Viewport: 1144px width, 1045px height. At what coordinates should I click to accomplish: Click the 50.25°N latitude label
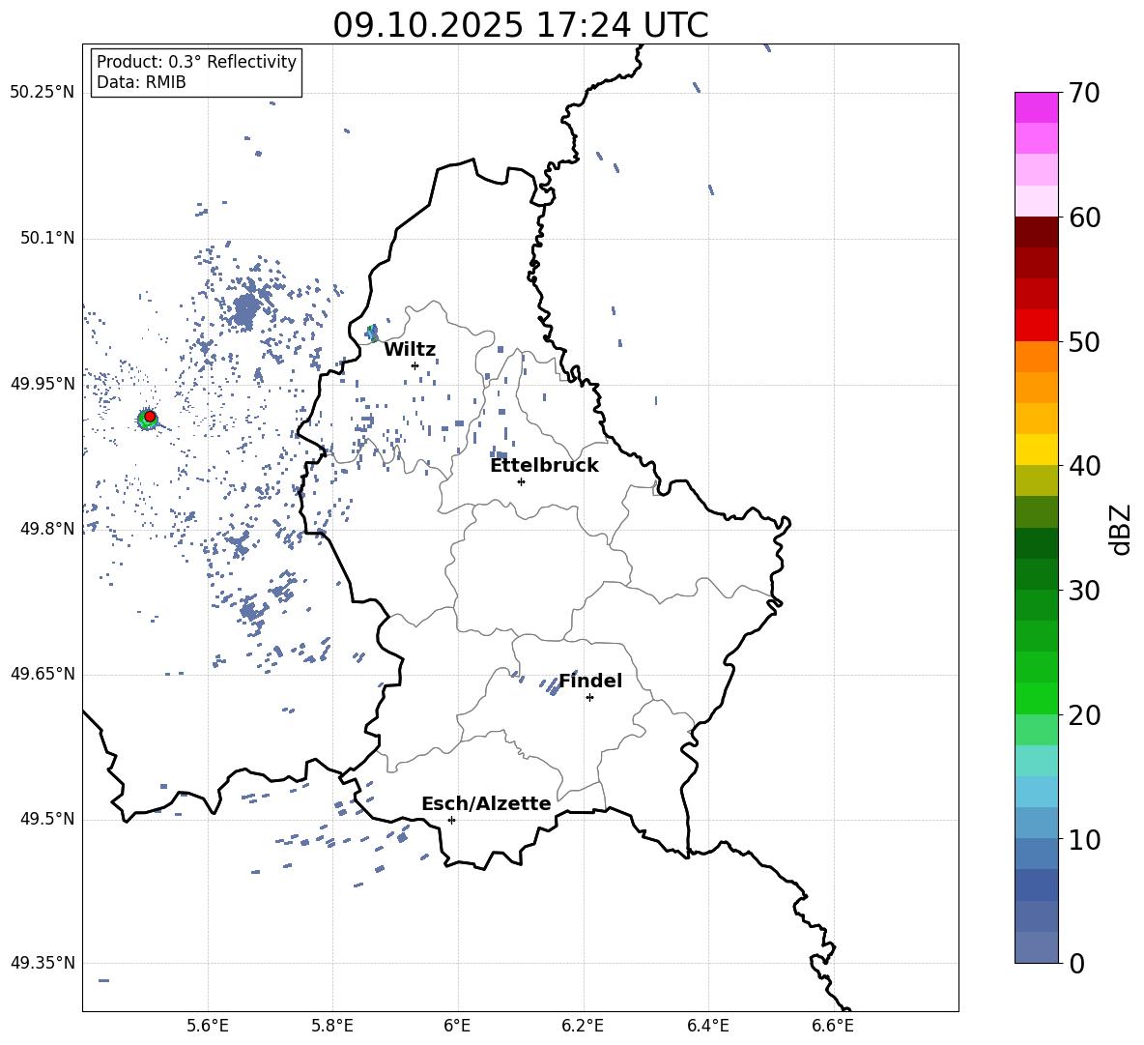tap(43, 93)
